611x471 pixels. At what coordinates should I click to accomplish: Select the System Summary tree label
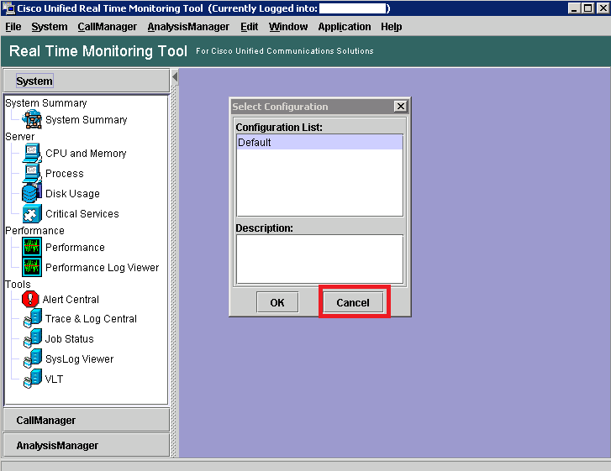[x=86, y=119]
